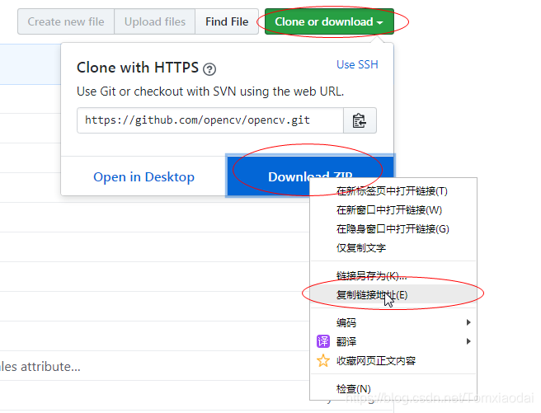Click the Clone with HTTPS heading

(138, 68)
